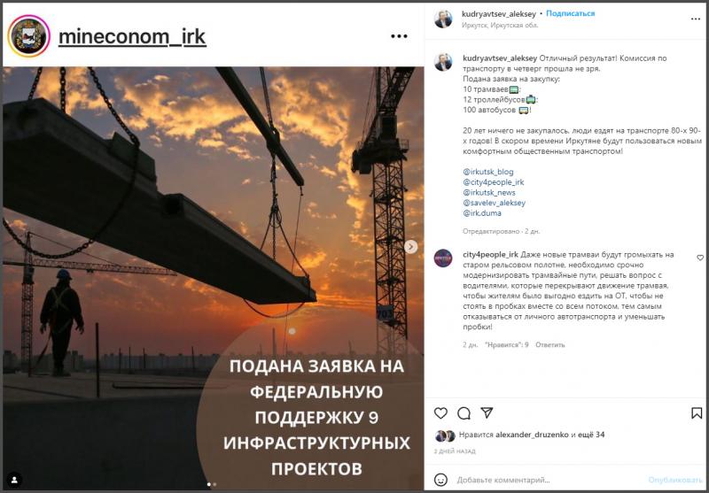Open @savelev_aleksey mention link
Viewport: 709px width, 493px height.
tap(495, 204)
